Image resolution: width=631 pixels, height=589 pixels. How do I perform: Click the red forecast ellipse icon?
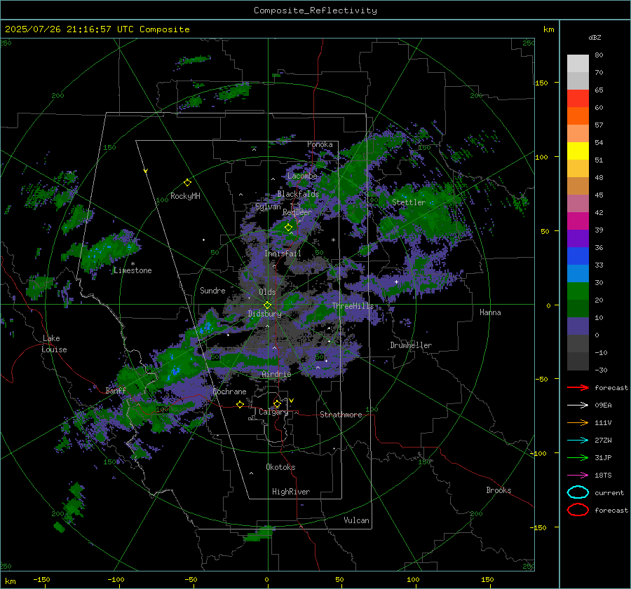coord(578,510)
